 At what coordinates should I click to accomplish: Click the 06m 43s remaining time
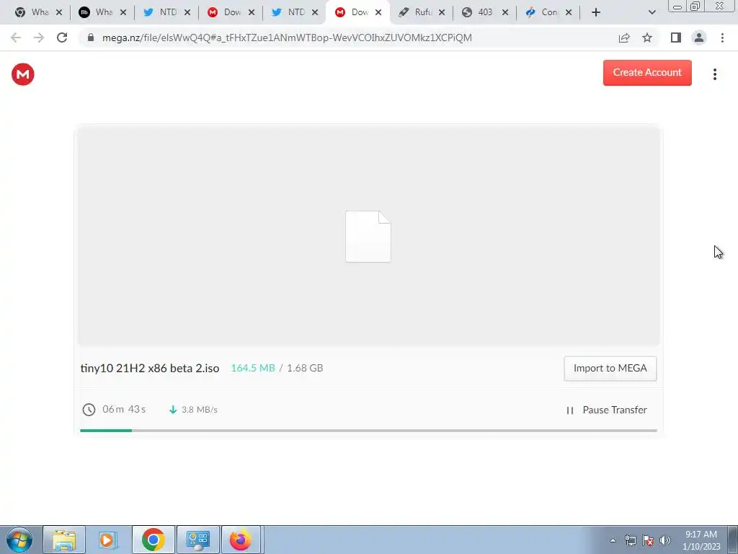click(x=124, y=410)
